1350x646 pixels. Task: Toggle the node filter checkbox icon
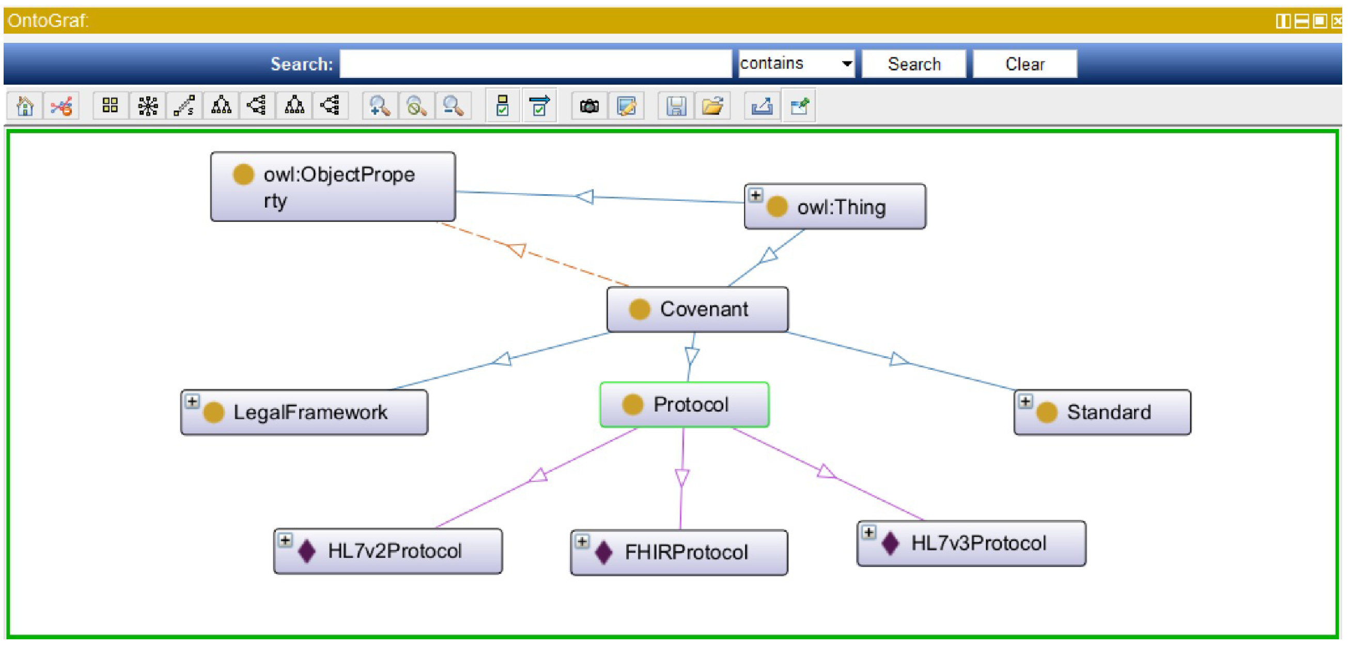[502, 106]
